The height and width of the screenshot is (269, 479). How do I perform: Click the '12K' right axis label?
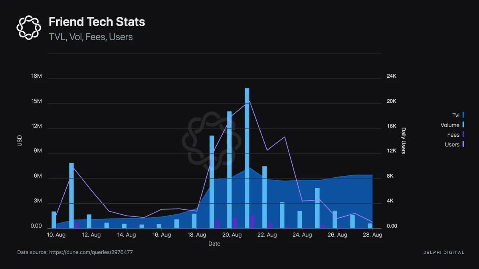click(392, 151)
